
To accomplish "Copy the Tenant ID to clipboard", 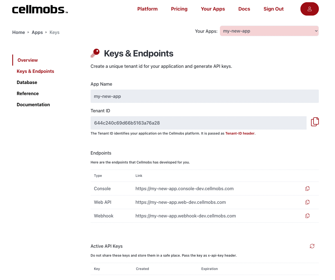I will 315,122.
